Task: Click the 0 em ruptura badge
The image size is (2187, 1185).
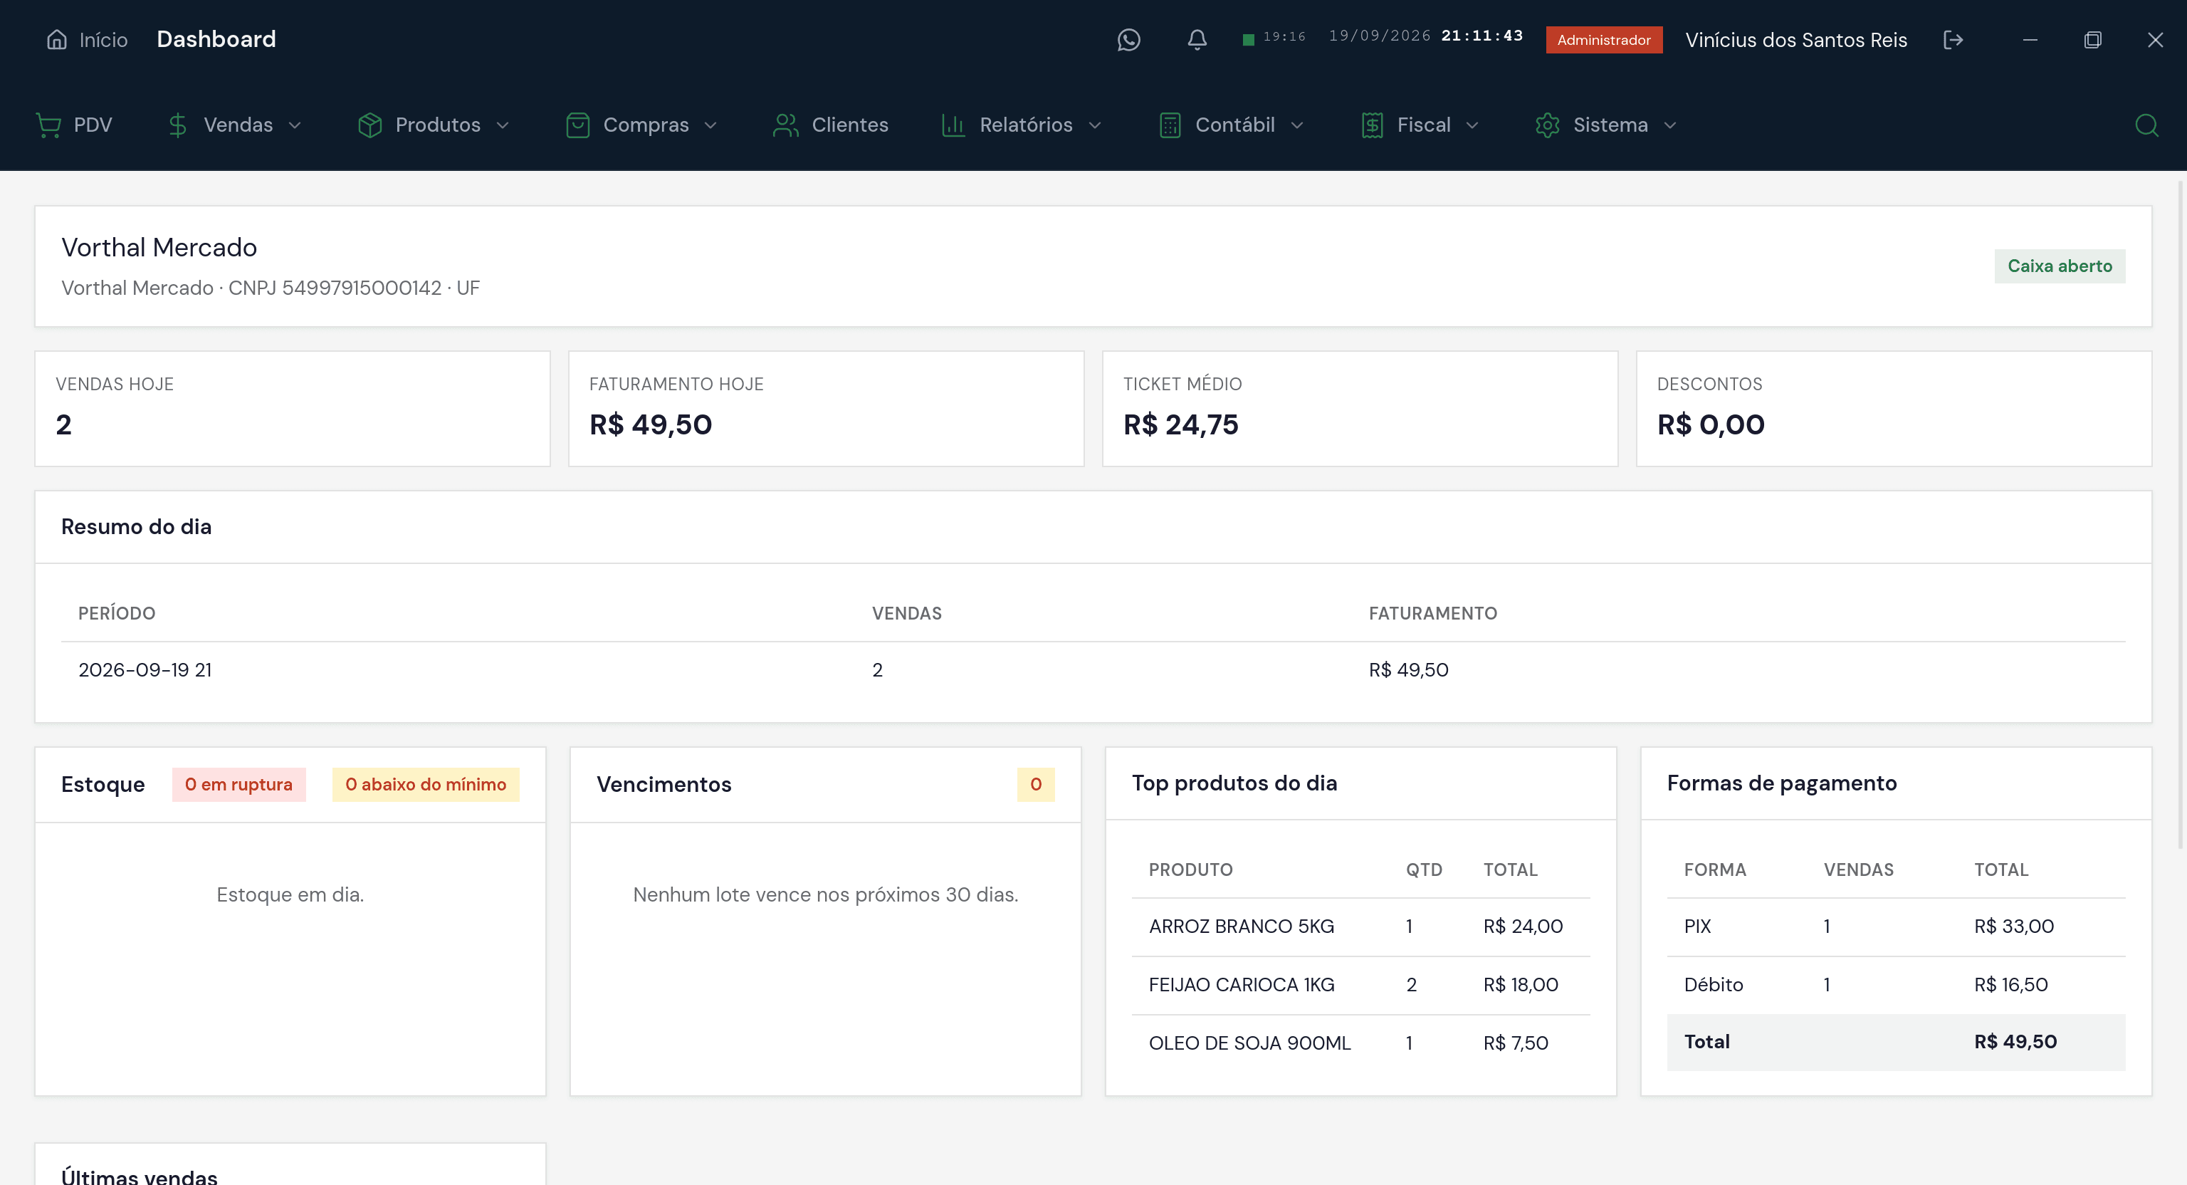Action: click(x=238, y=784)
